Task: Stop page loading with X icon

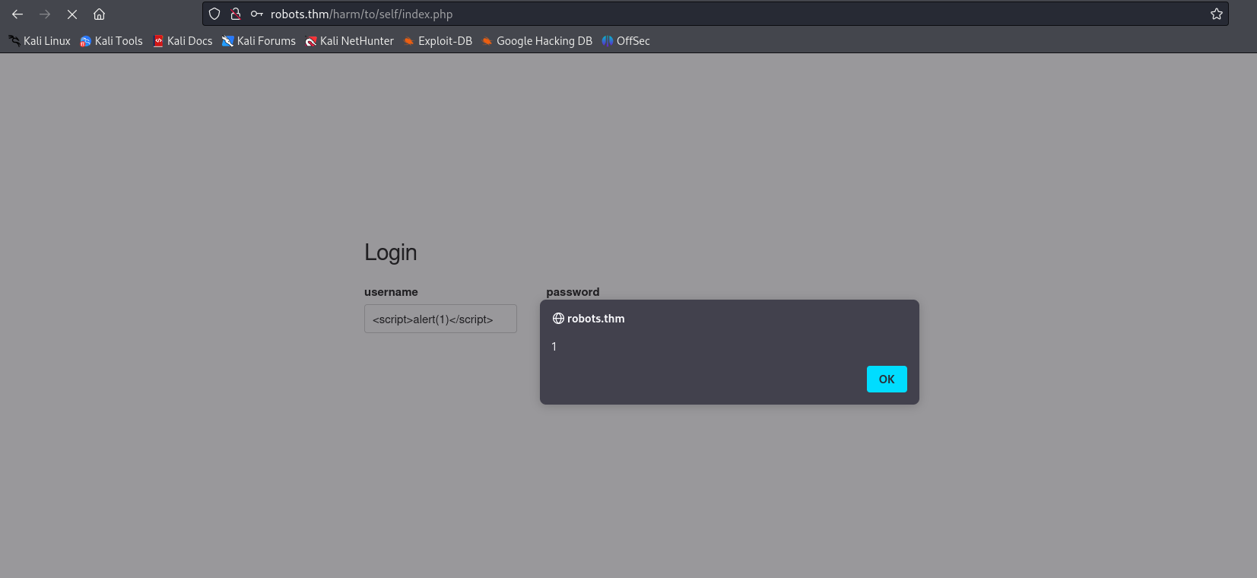Action: pos(72,14)
